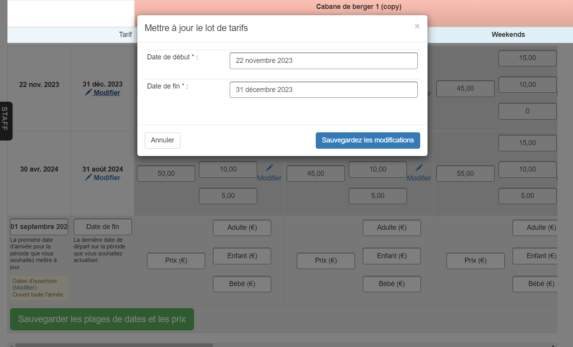Viewport: 573px width, 347px height.
Task: Click first Adulte (€) input
Action: [x=242, y=227]
